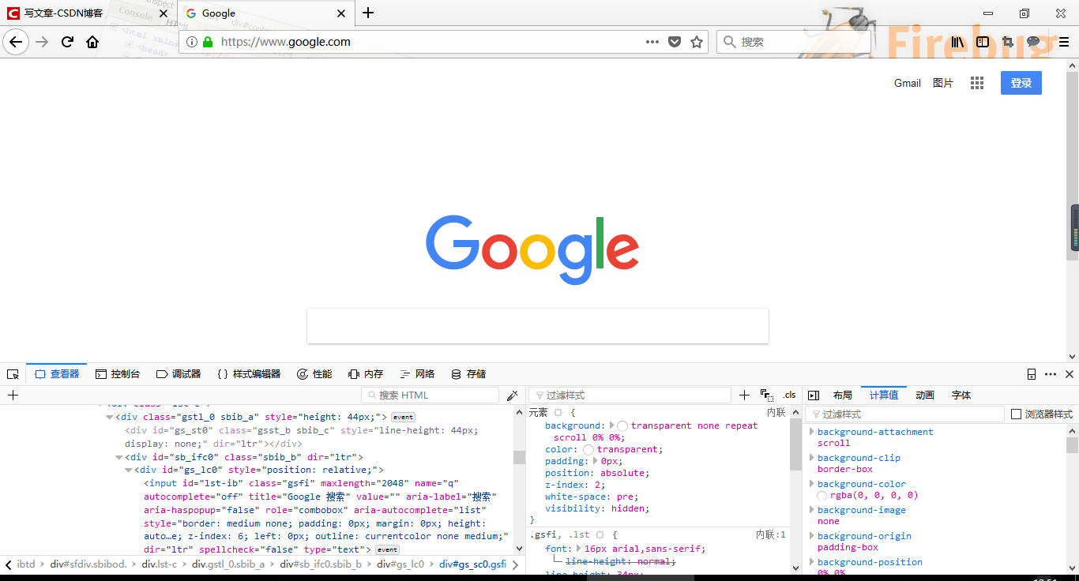Switch to the 性能 performance tab
Image resolution: width=1079 pixels, height=581 pixels.
pyautogui.click(x=314, y=374)
